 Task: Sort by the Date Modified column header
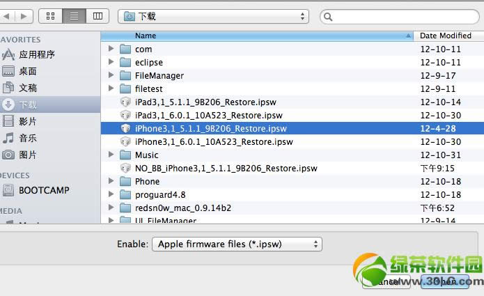(448, 36)
